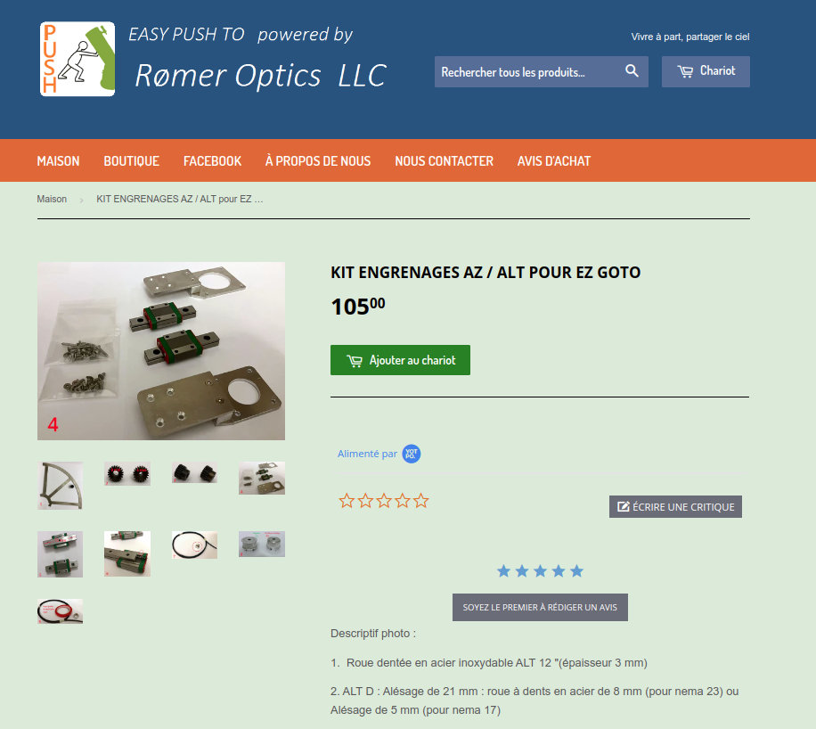Select the aluminum pulleys thumbnail
816x729 pixels.
click(x=262, y=544)
